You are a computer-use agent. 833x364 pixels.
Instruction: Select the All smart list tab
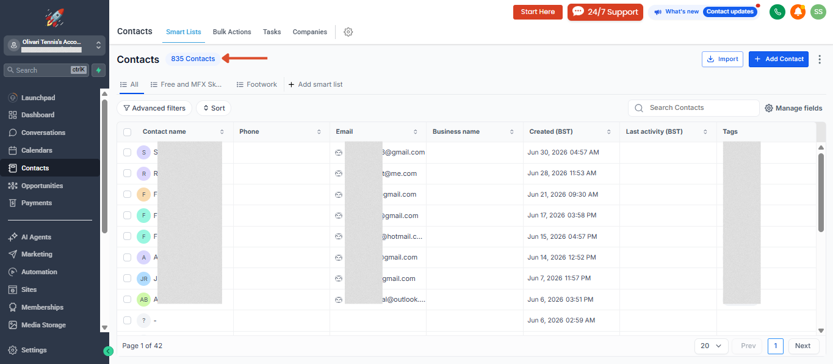[129, 84]
